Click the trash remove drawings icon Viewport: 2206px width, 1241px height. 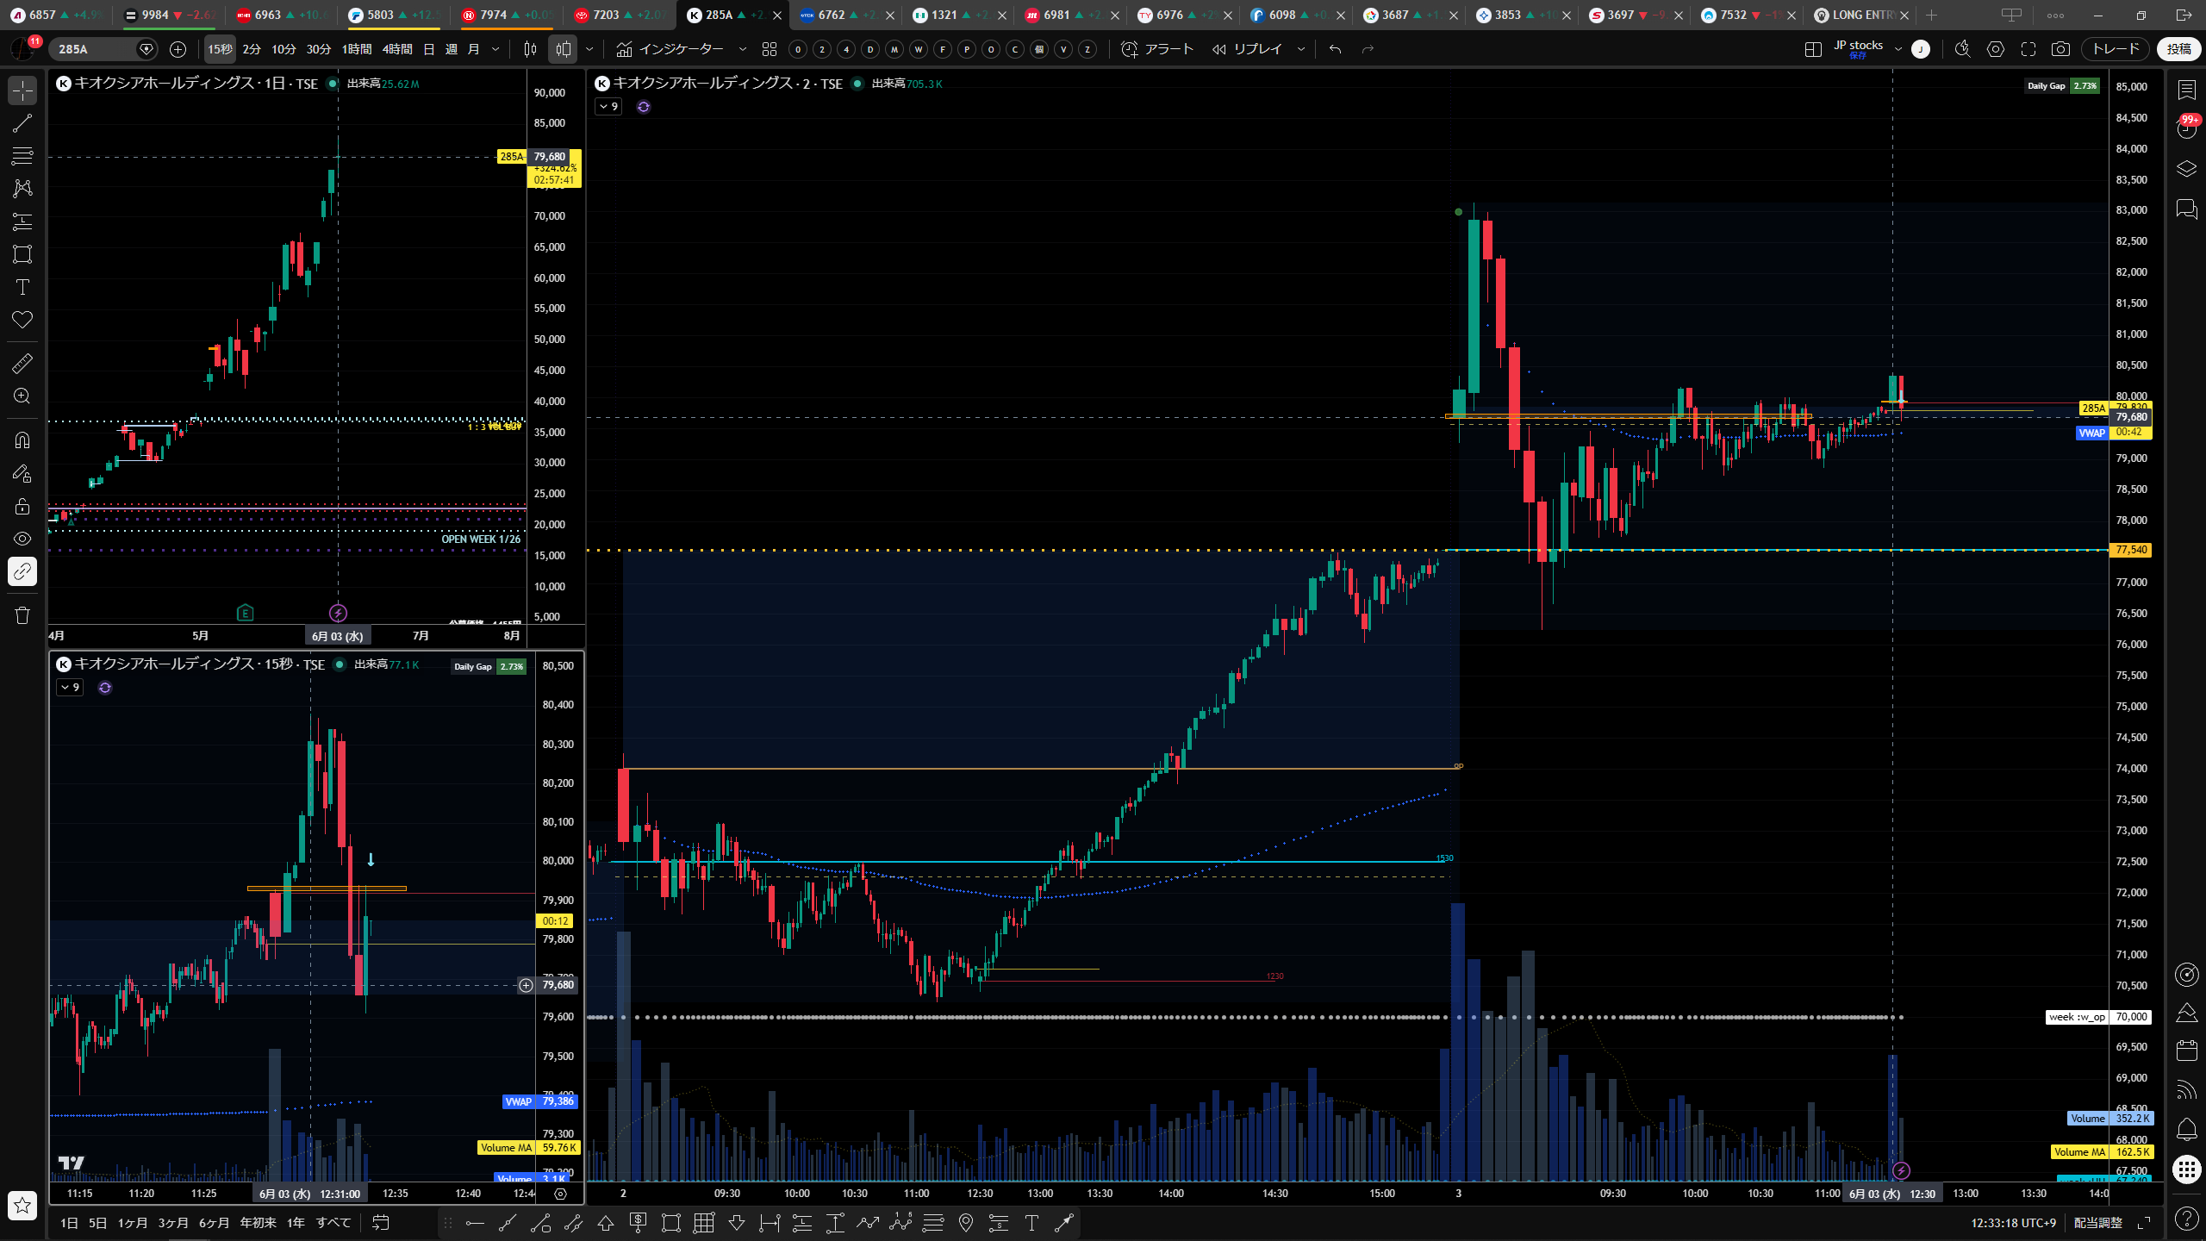[22, 615]
